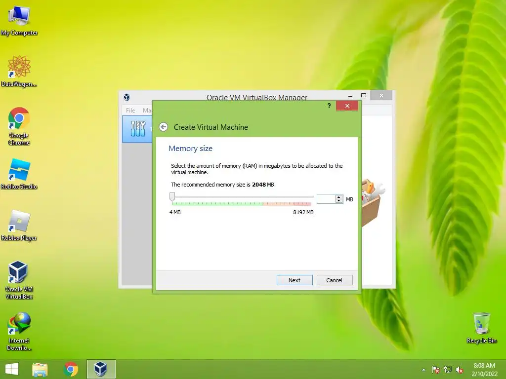The height and width of the screenshot is (379, 506).
Task: Maximize the VirtualBox Manager window
Action: [364, 95]
